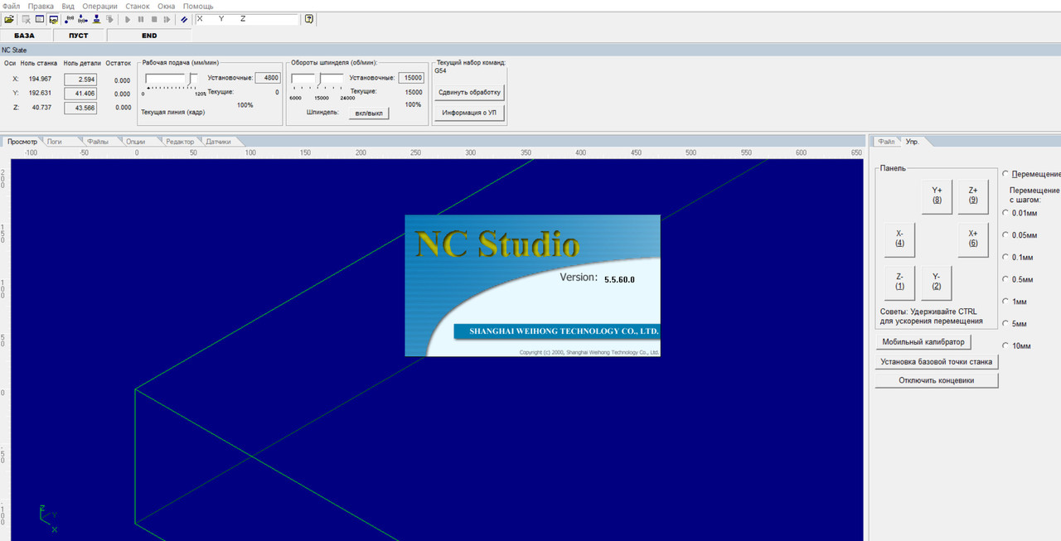1061x541 pixels.
Task: Open help via the question mark icon
Action: pos(308,19)
